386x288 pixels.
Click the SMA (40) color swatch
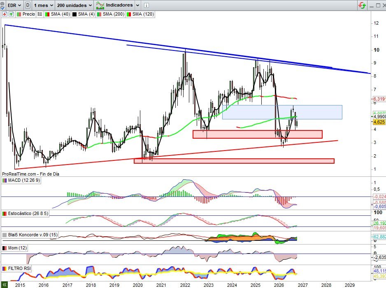point(47,14)
